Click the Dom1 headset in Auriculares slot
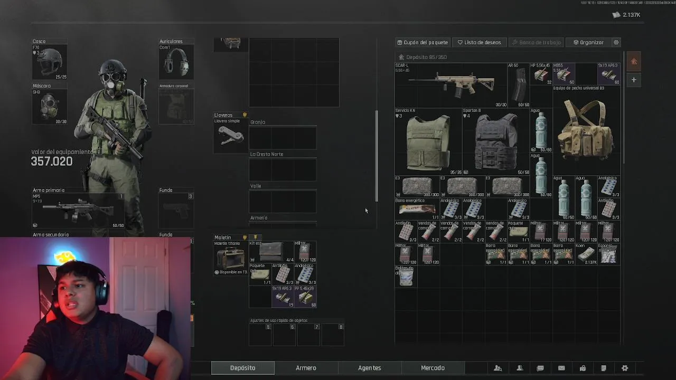The height and width of the screenshot is (380, 676). 176,62
